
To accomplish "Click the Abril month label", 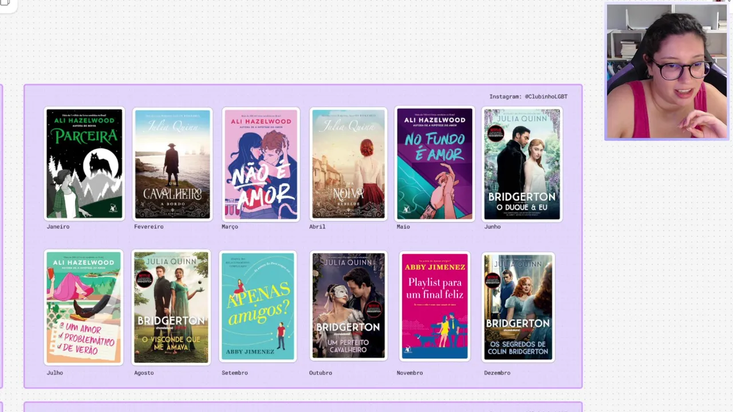I will pyautogui.click(x=317, y=227).
